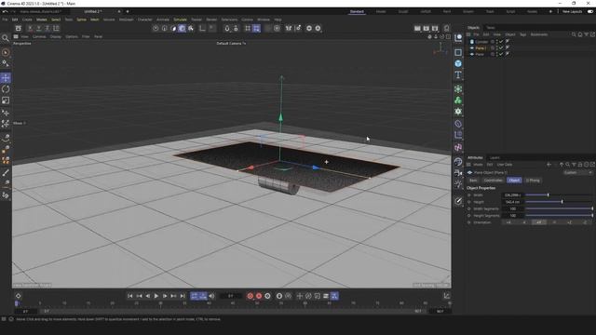The image size is (596, 335).
Task: Open the Deformer palette with pink icon
Action: tap(458, 147)
